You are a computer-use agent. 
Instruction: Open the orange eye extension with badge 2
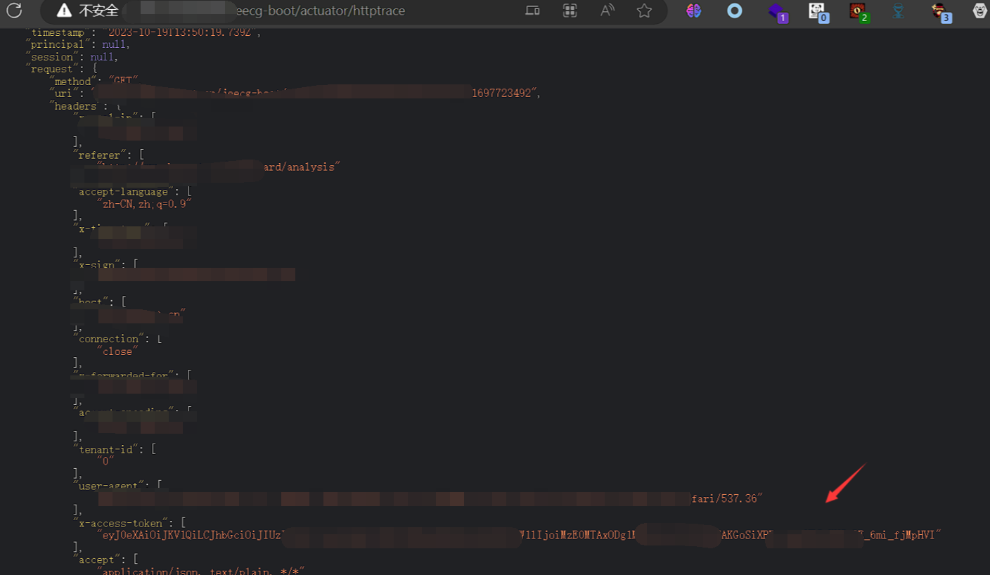coord(856,11)
